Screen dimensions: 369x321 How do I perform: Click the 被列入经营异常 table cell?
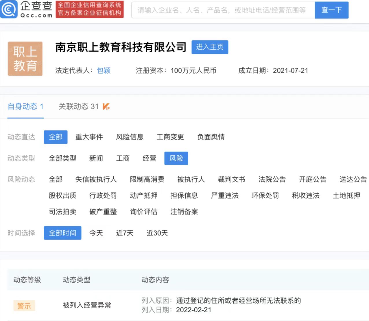(x=87, y=305)
